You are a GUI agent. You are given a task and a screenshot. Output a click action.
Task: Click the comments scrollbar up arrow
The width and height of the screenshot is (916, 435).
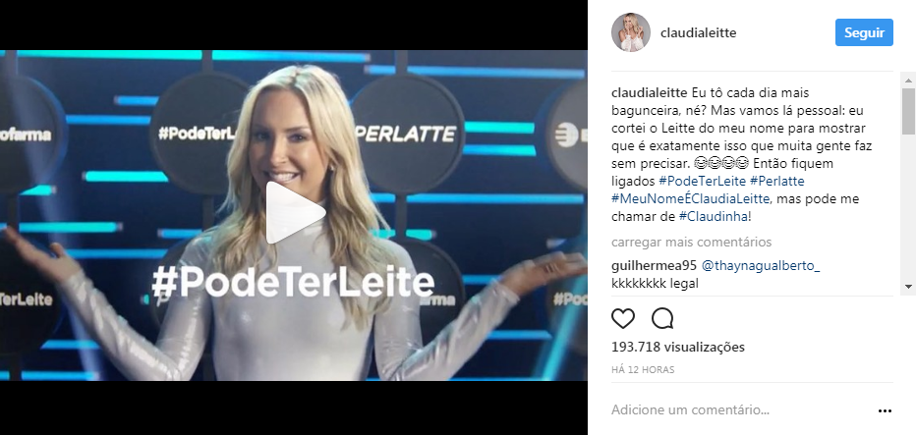click(x=908, y=79)
